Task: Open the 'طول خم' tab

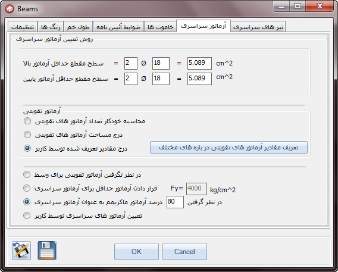Action: [78, 27]
